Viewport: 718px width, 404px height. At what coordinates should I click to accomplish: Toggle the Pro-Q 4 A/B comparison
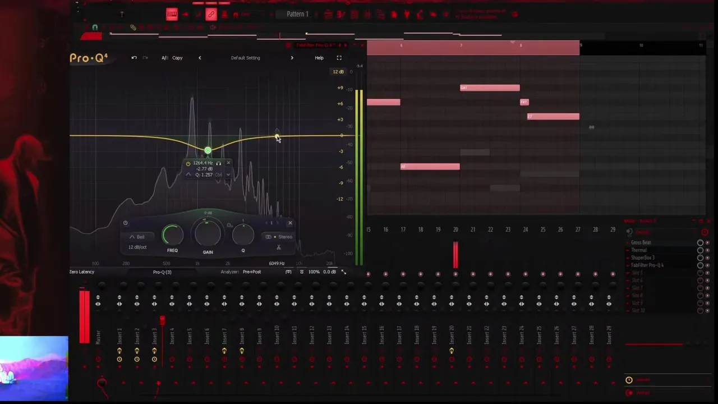164,58
